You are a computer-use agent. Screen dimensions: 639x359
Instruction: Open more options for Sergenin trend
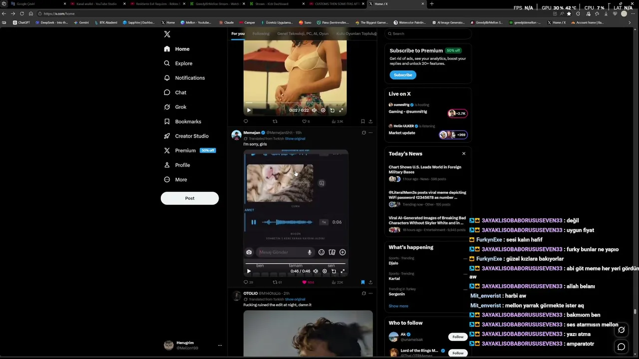(465, 289)
